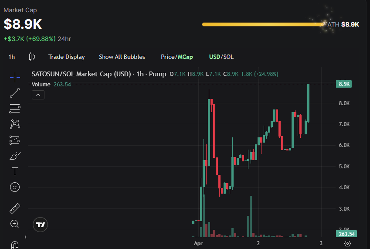Select the XABCD pattern tool
370x249 pixels.
pyautogui.click(x=15, y=124)
